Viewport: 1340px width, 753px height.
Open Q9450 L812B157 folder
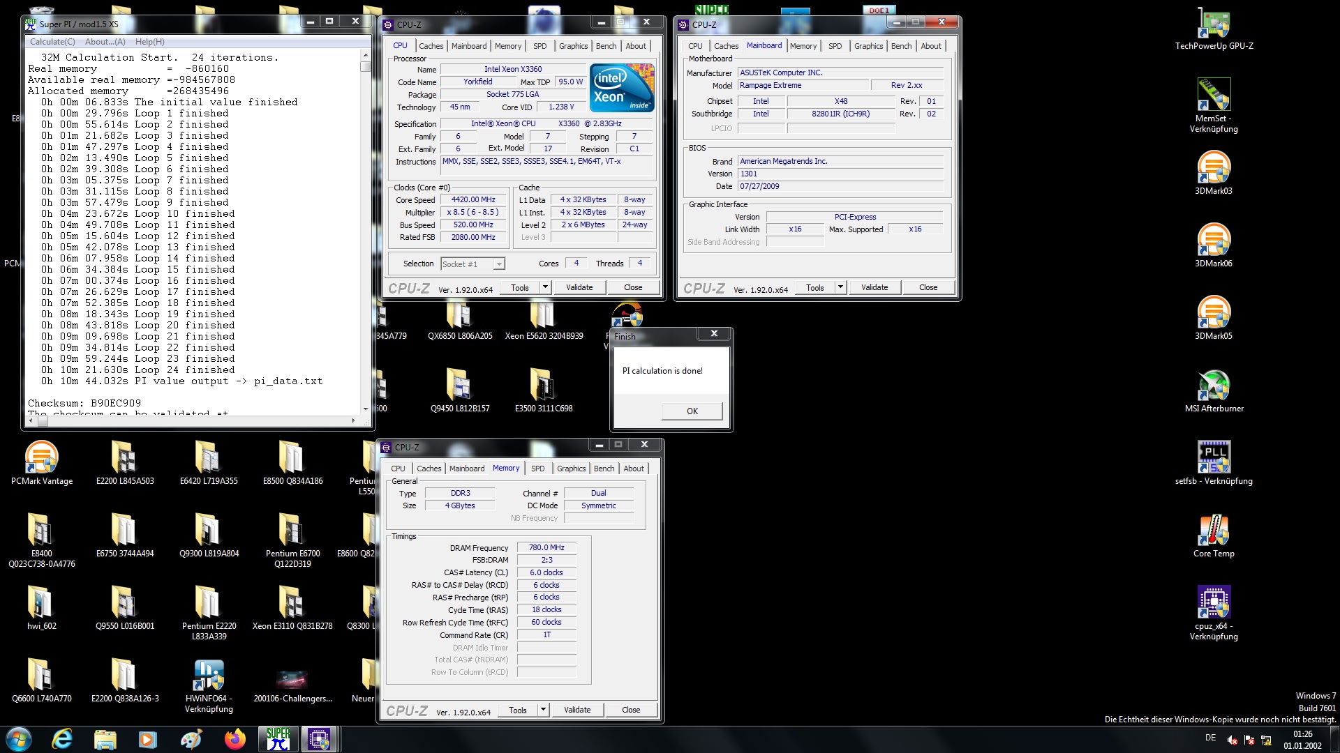460,390
